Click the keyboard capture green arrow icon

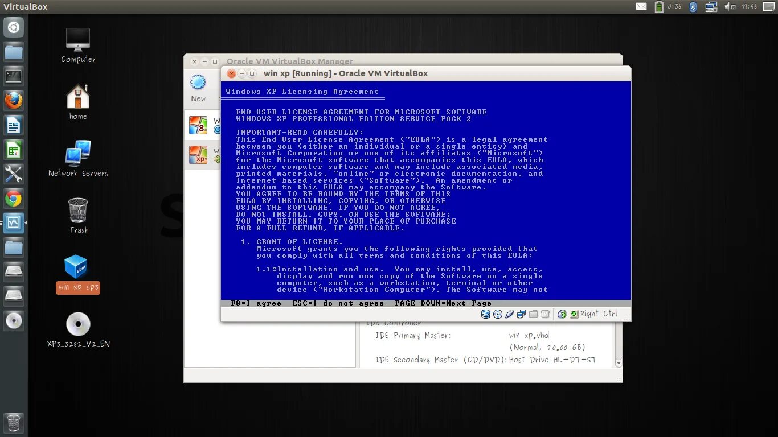(574, 314)
